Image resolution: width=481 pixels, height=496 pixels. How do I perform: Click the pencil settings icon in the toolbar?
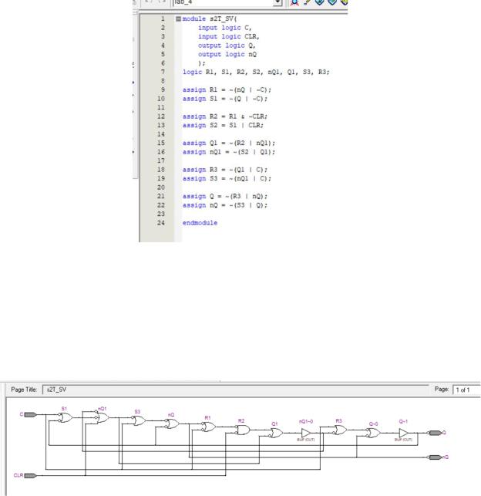point(307,2)
